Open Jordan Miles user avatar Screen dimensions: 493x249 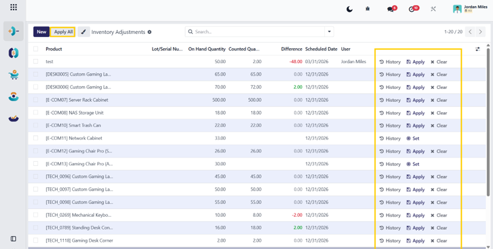457,9
